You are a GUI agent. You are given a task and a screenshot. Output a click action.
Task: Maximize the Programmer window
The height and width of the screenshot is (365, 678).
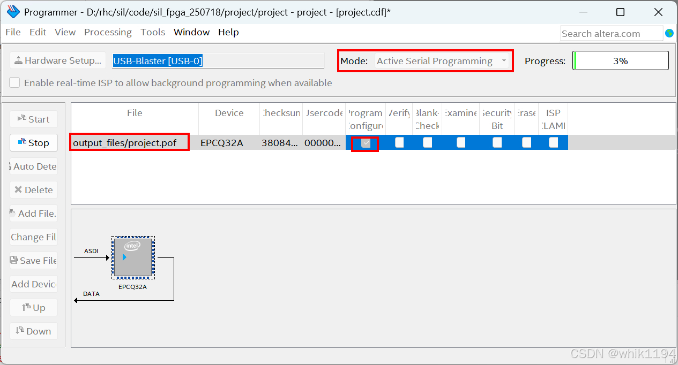620,12
